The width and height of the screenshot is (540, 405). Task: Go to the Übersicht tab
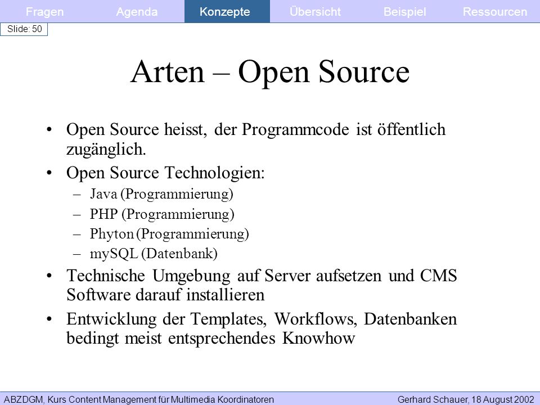(315, 12)
